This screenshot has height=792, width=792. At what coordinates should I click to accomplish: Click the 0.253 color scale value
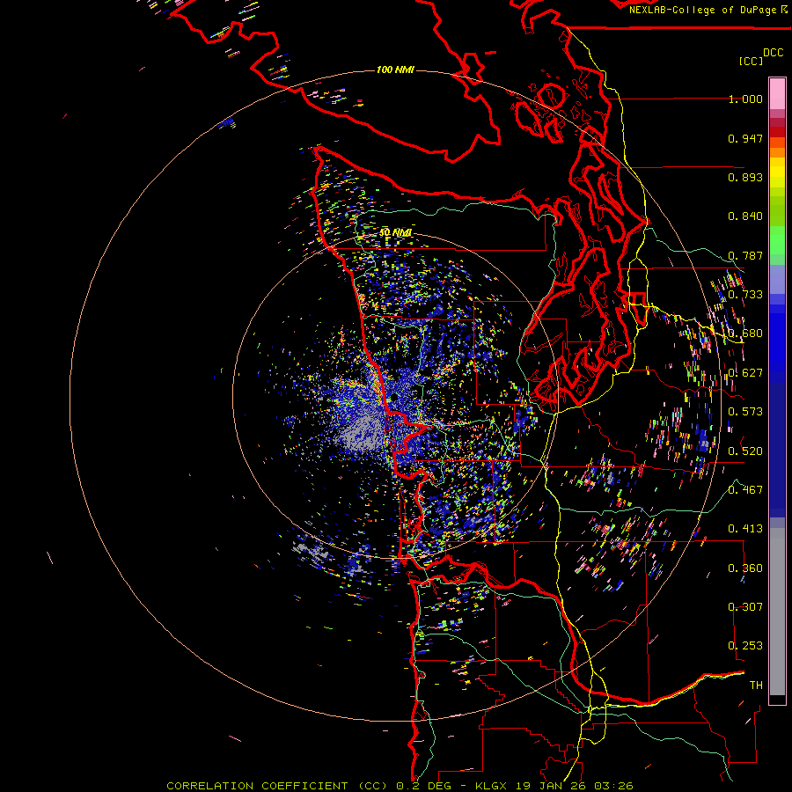[745, 646]
